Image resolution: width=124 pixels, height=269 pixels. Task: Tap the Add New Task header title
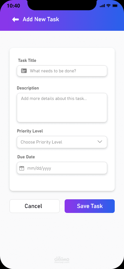41,19
